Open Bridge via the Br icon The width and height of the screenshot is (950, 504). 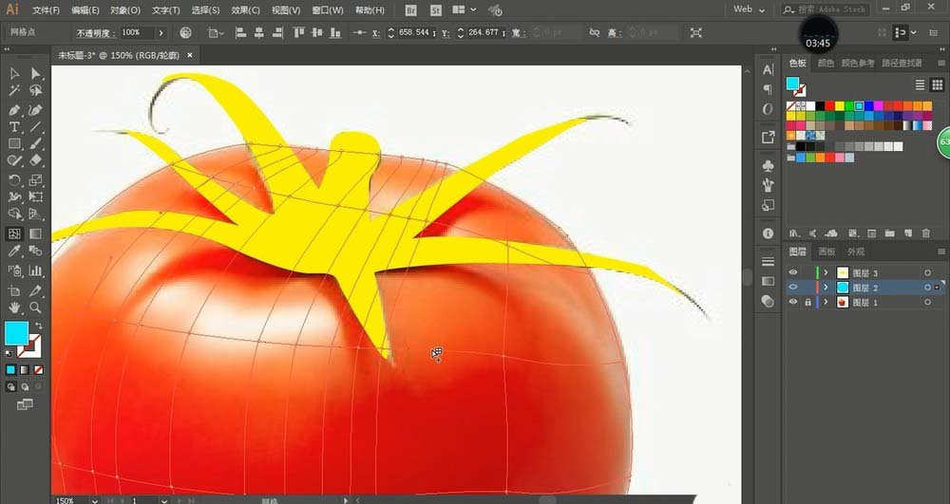point(410,10)
